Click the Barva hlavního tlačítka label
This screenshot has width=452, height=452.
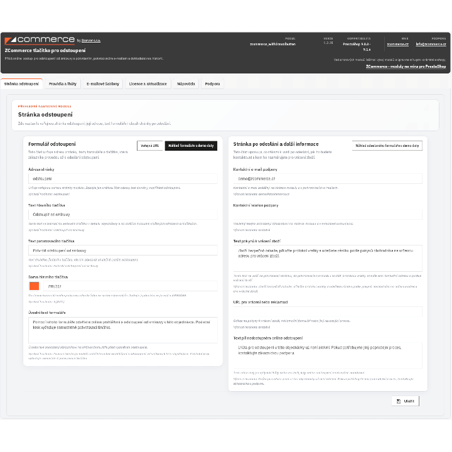(48, 277)
